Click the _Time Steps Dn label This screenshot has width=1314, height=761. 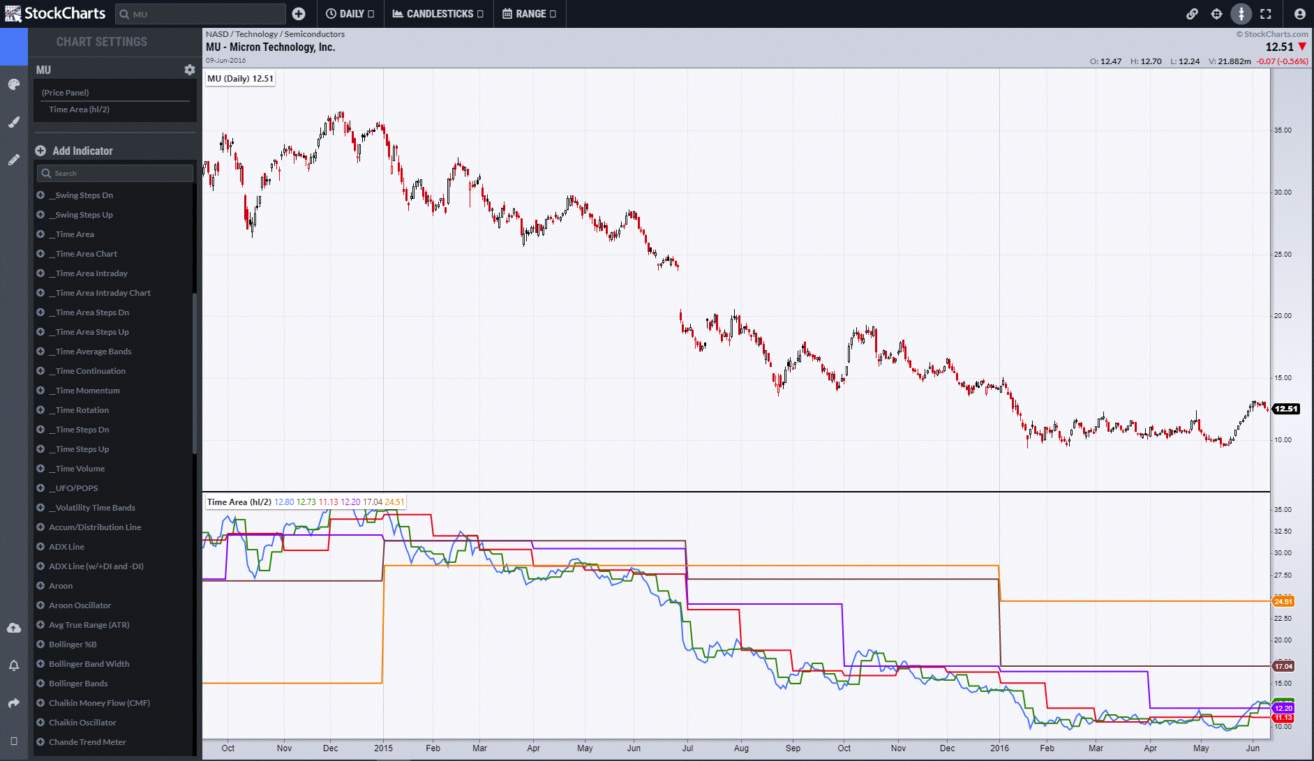[x=79, y=430]
